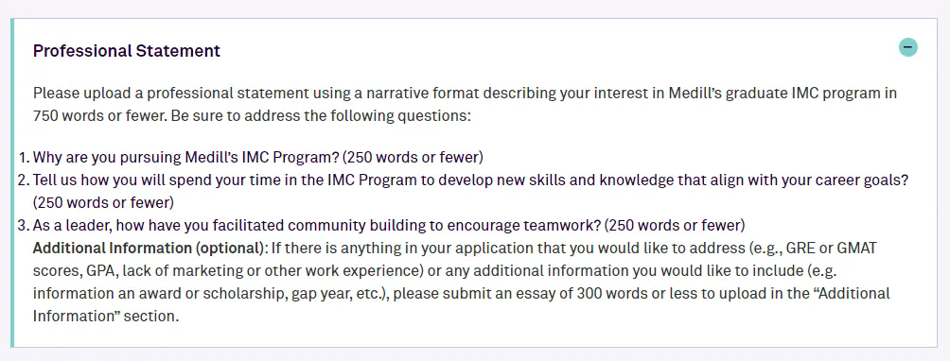Click '(250 words or fewer)' line under question two
Screen dimensions: 950x361
pos(103,202)
